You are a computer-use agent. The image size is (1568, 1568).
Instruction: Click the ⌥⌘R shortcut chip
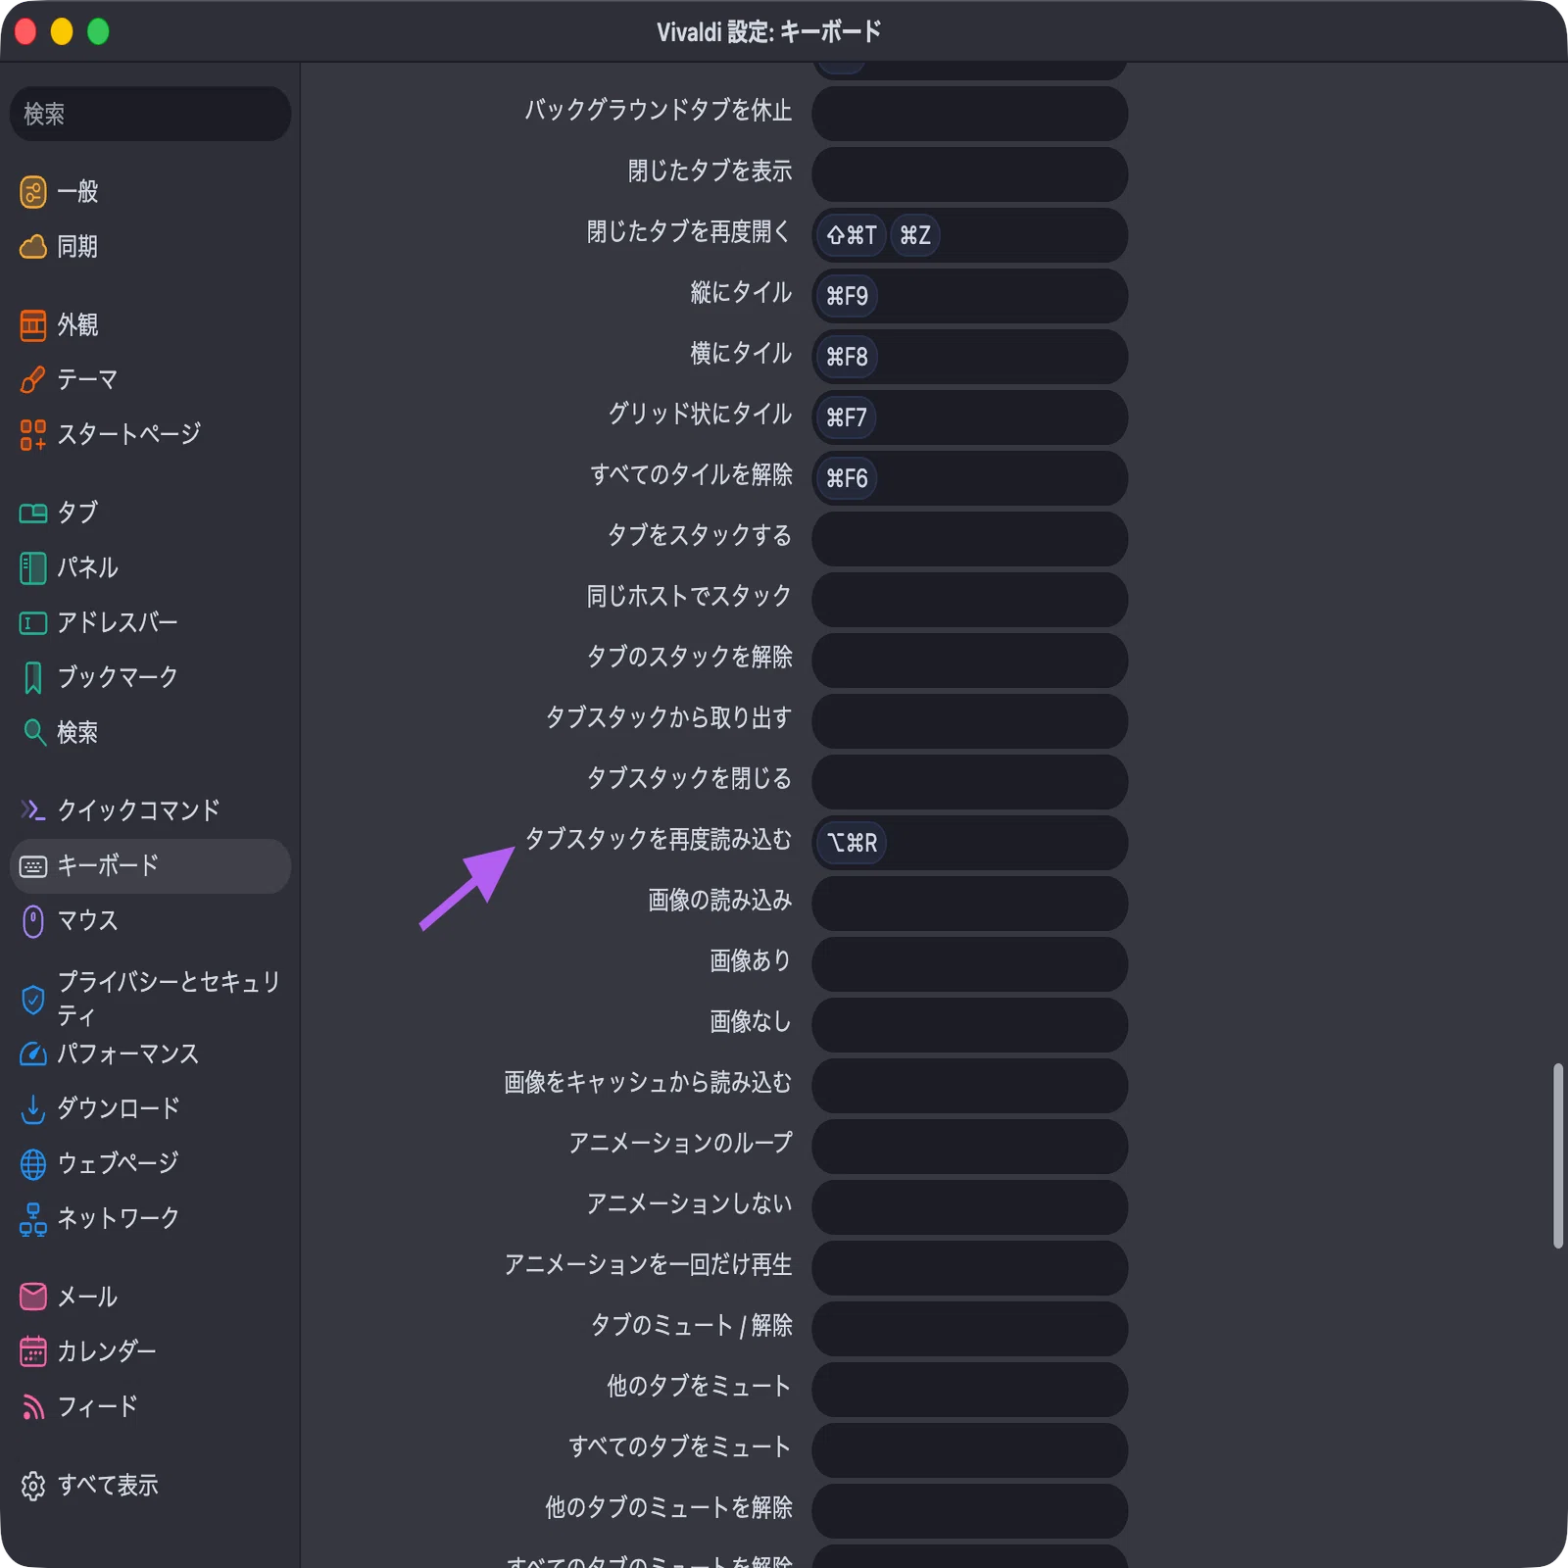pyautogui.click(x=852, y=843)
